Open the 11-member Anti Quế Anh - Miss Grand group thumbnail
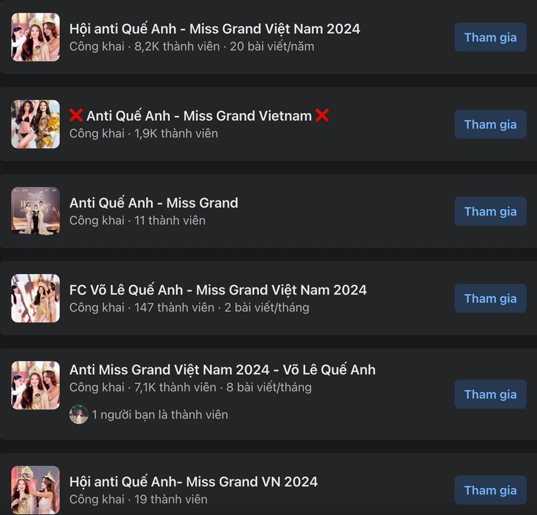The image size is (537, 515). (x=35, y=211)
